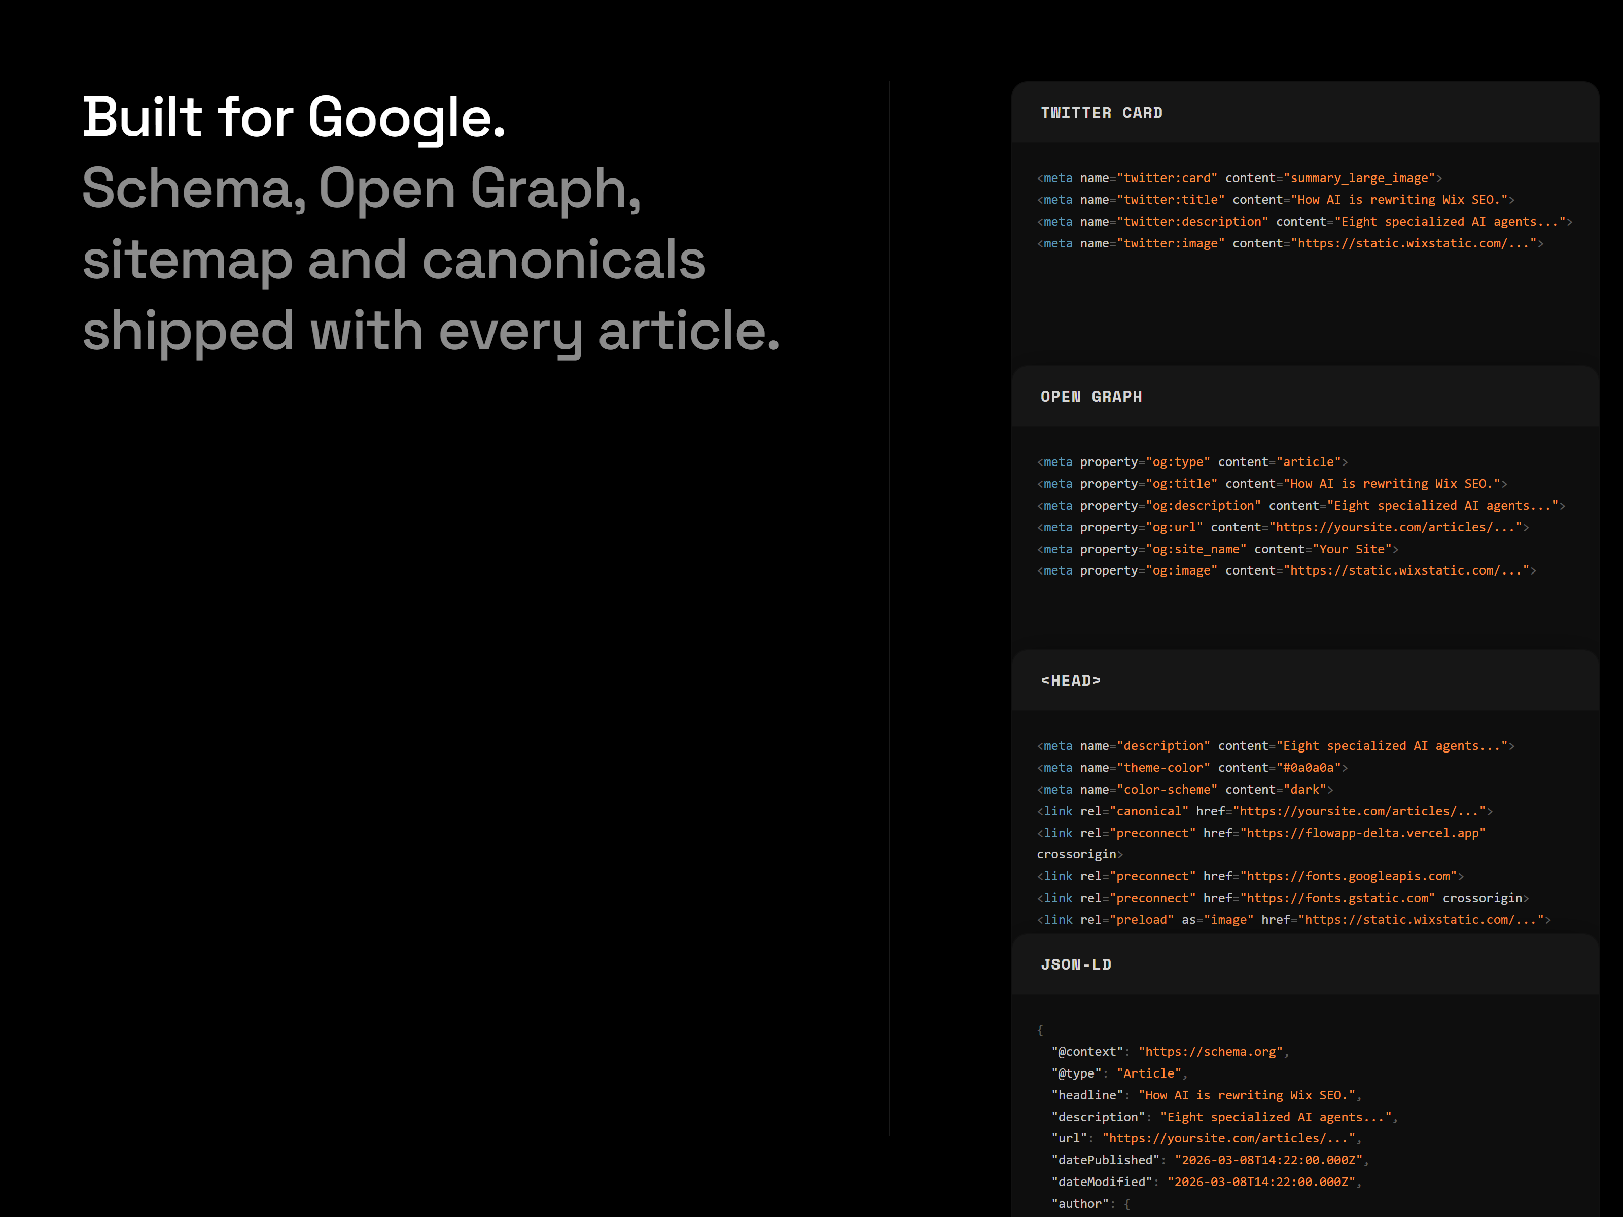Click the JSON-LD 'description' line
1623x1217 pixels.
coord(1224,1117)
